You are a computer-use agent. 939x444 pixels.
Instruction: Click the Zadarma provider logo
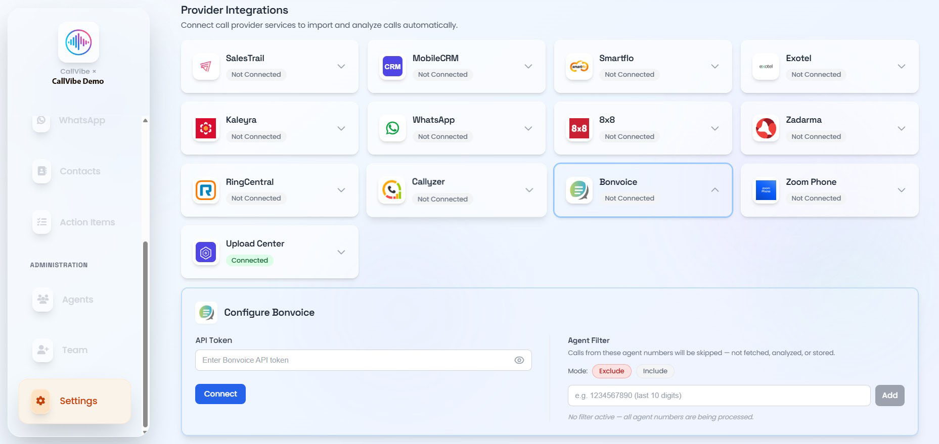(766, 128)
